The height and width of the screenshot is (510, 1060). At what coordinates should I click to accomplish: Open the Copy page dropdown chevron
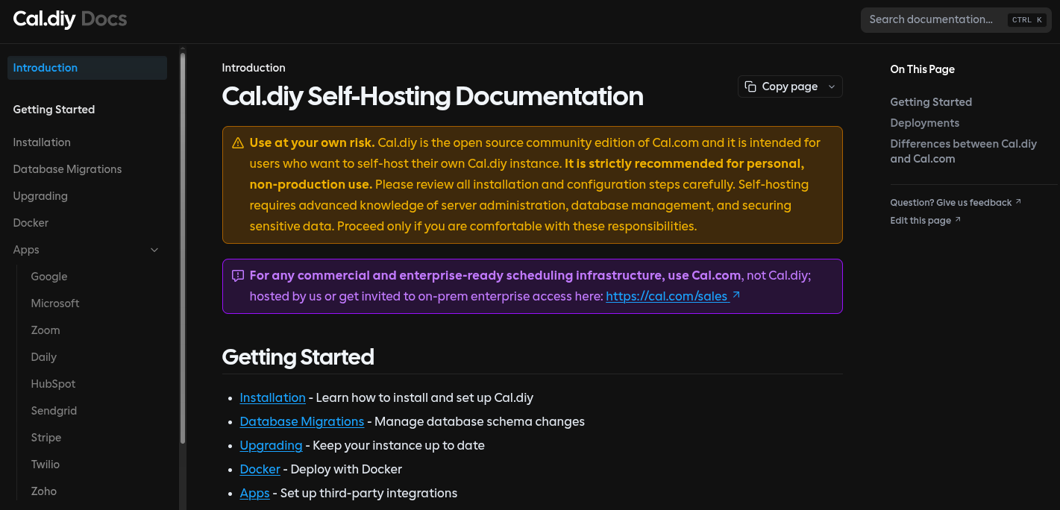(x=832, y=87)
